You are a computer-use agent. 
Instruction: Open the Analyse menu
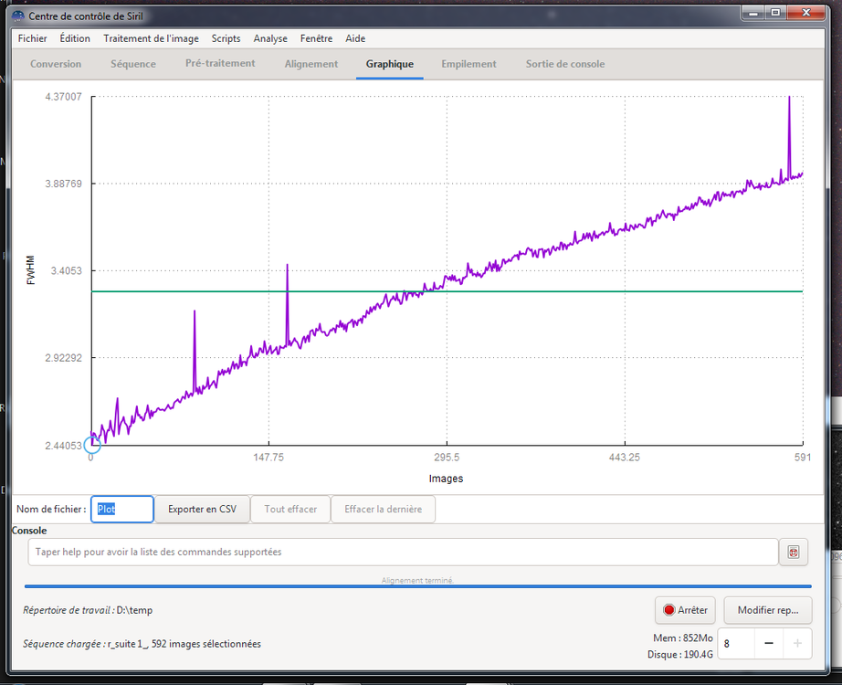click(270, 38)
